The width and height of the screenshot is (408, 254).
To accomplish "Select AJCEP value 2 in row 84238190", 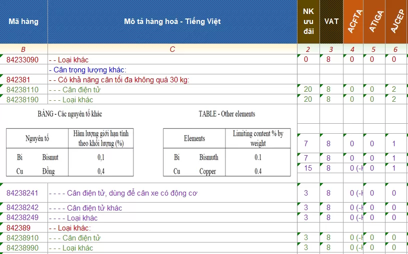I will (396, 99).
